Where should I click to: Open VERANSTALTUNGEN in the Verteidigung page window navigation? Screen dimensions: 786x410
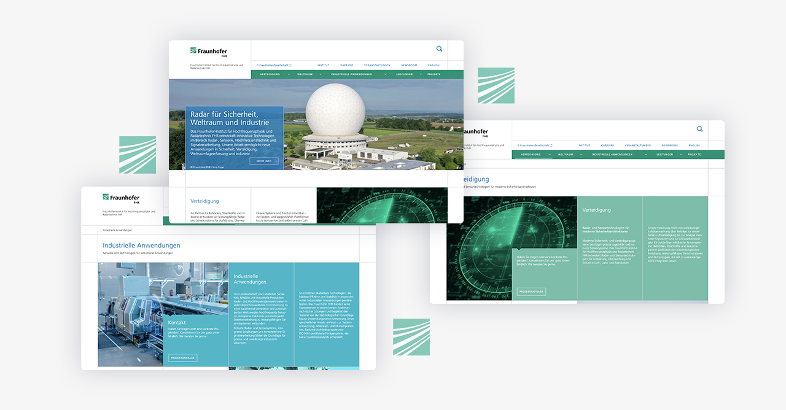pyautogui.click(x=637, y=145)
